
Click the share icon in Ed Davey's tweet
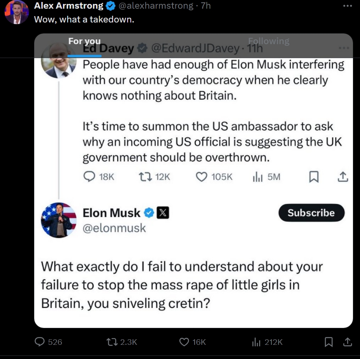(x=343, y=177)
